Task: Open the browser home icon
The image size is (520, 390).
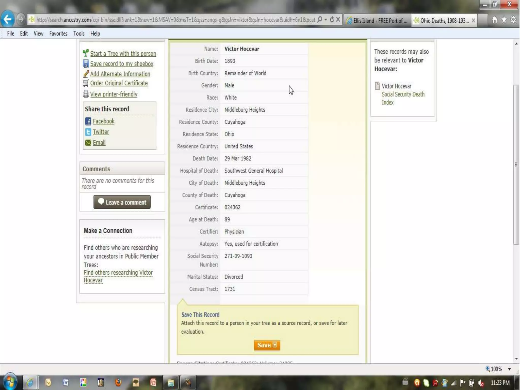Action: click(494, 20)
